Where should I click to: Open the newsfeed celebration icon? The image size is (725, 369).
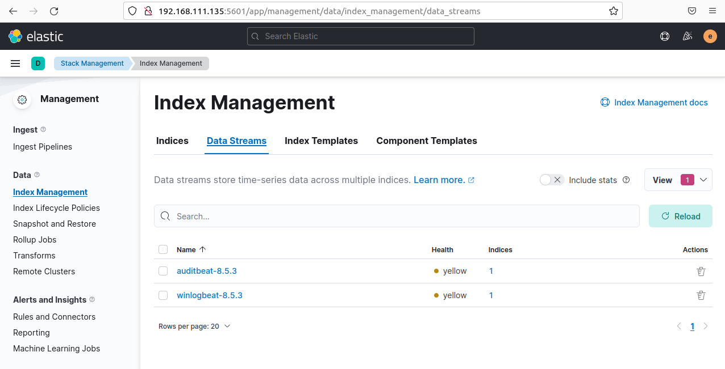(x=688, y=36)
